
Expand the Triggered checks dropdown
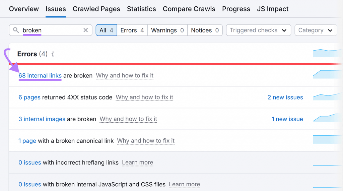[258, 30]
